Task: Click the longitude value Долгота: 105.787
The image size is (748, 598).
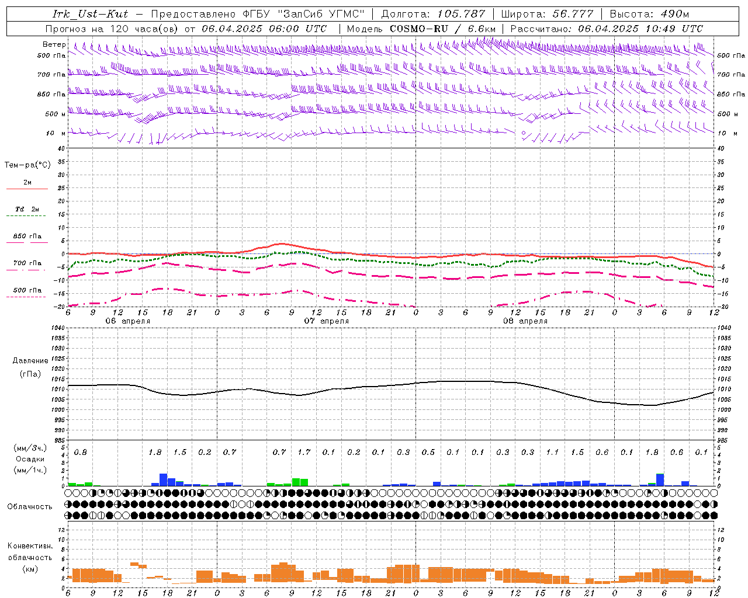Action: pos(434,14)
